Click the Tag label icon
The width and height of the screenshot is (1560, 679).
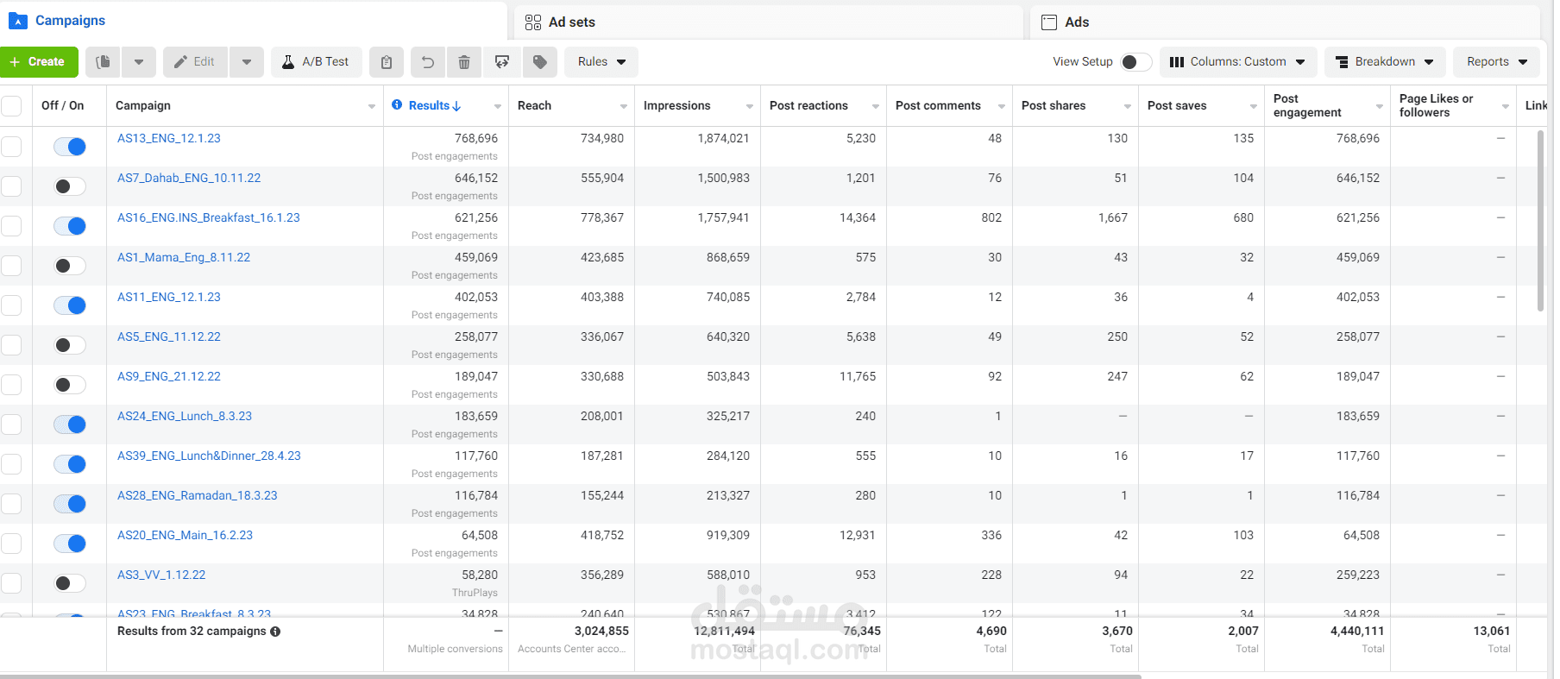[540, 62]
